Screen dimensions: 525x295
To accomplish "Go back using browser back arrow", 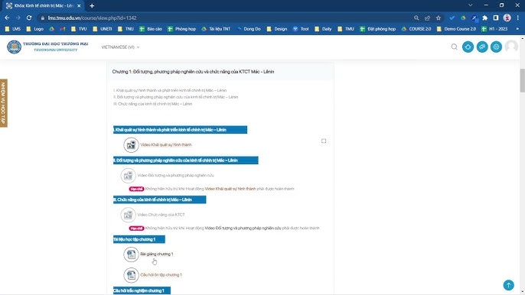I will (x=7, y=18).
